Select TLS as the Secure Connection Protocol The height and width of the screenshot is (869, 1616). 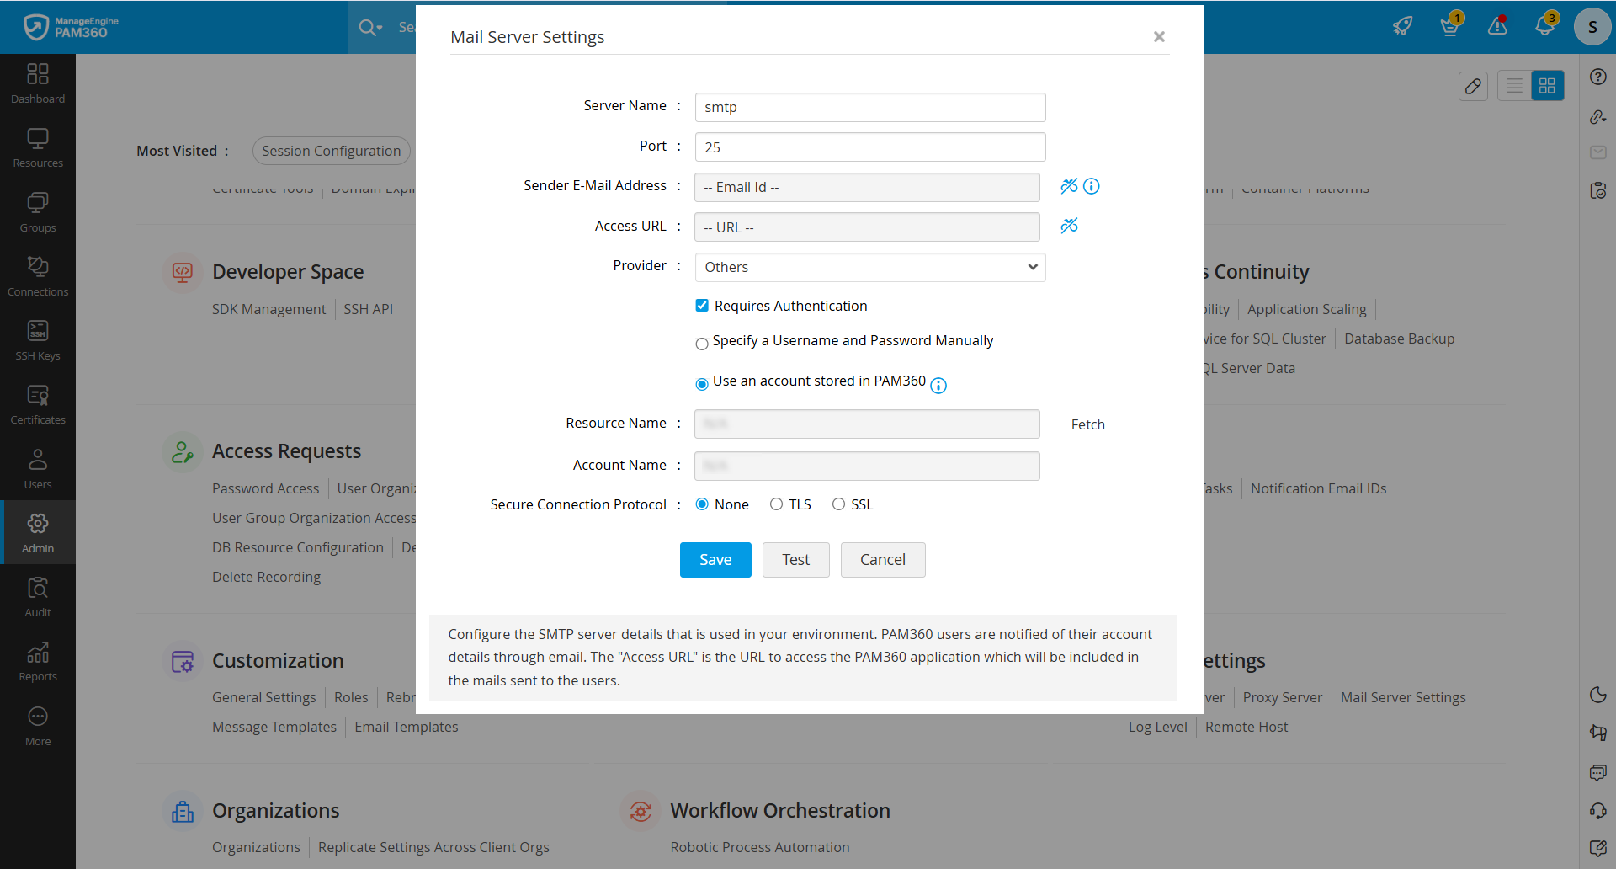click(776, 504)
